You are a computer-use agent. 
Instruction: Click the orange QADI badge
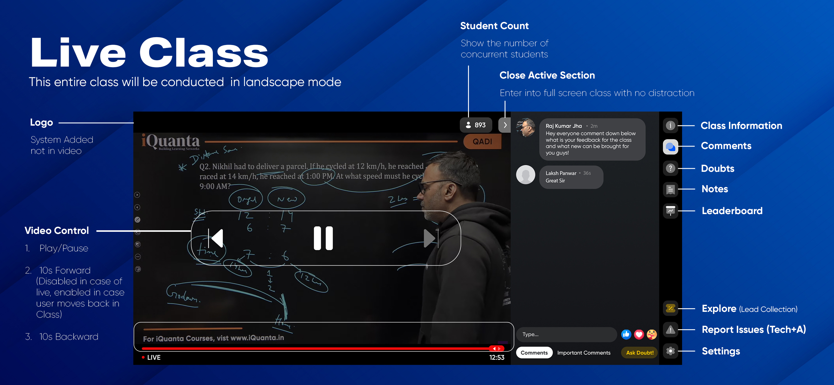click(482, 142)
